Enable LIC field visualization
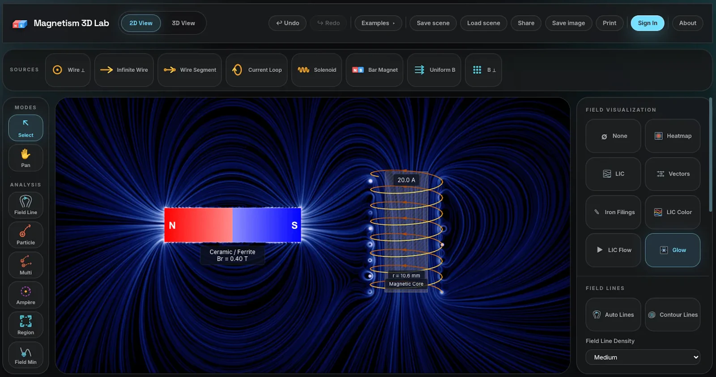 (613, 174)
